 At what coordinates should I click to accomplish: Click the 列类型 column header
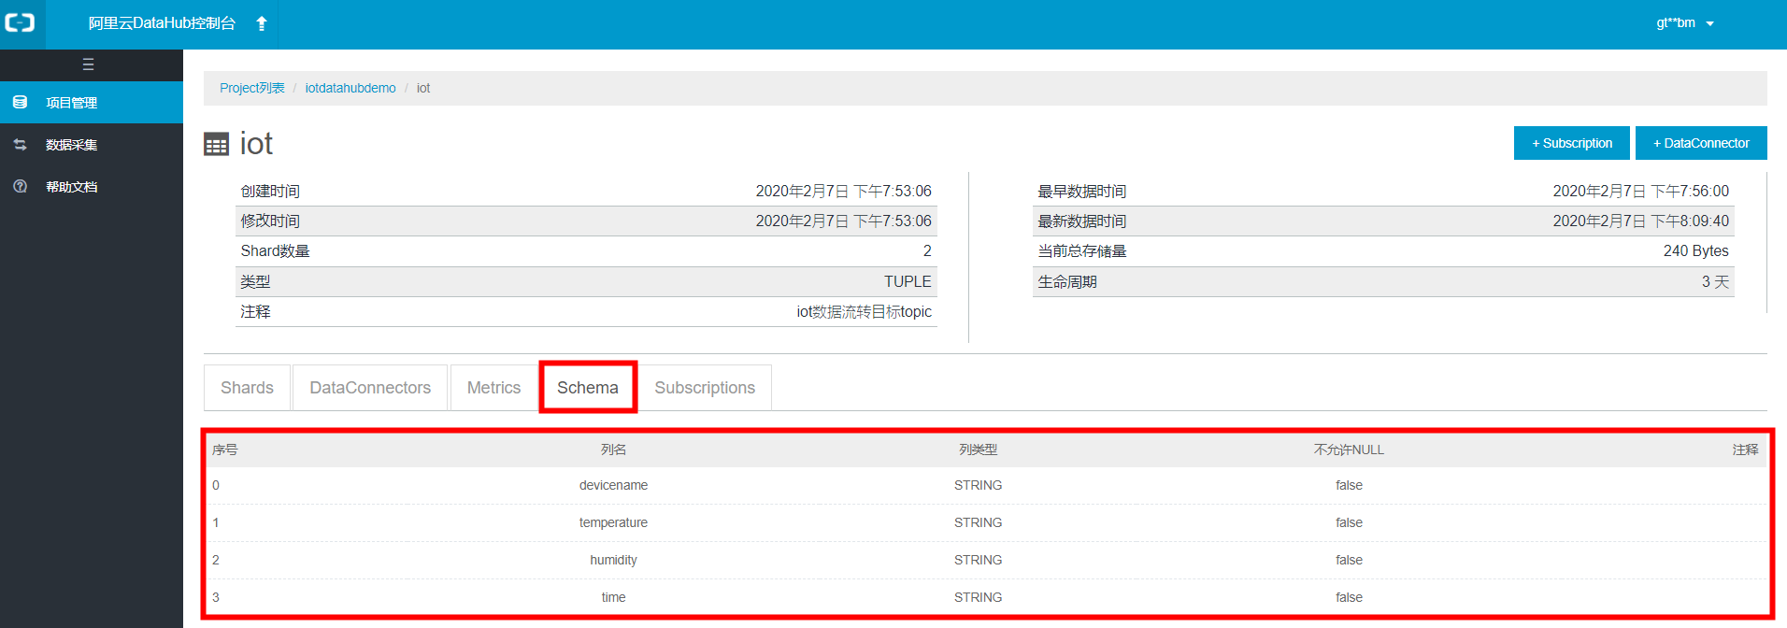(x=978, y=450)
